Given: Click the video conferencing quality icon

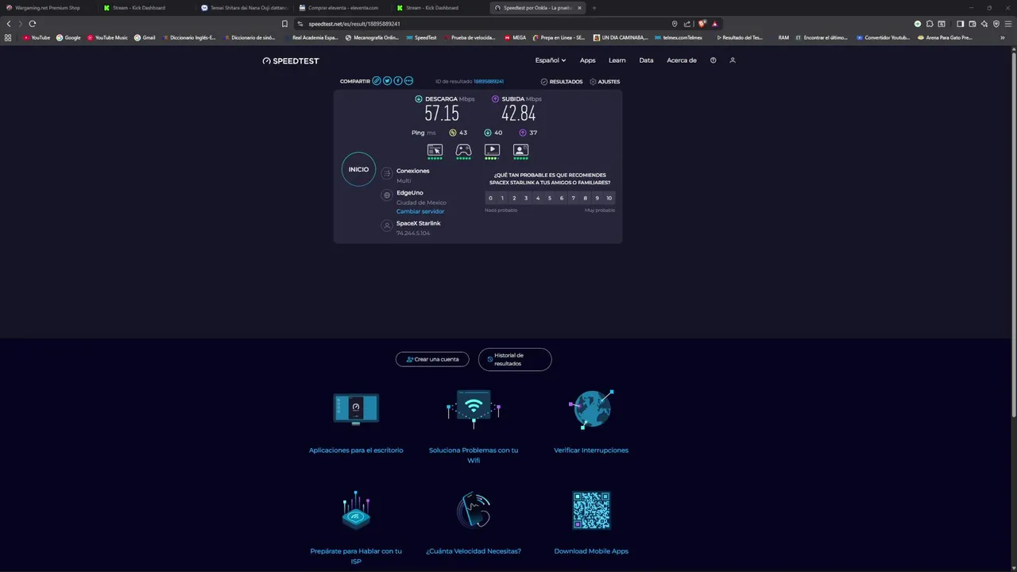Looking at the screenshot, I should click(x=520, y=149).
